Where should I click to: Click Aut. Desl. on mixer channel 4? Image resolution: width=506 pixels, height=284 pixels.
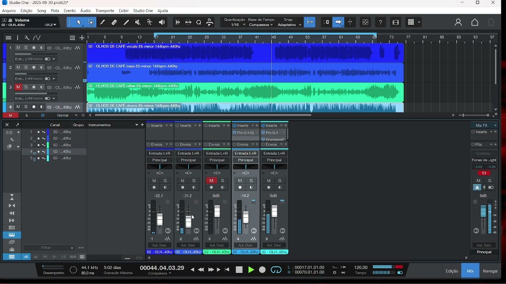[246, 245]
